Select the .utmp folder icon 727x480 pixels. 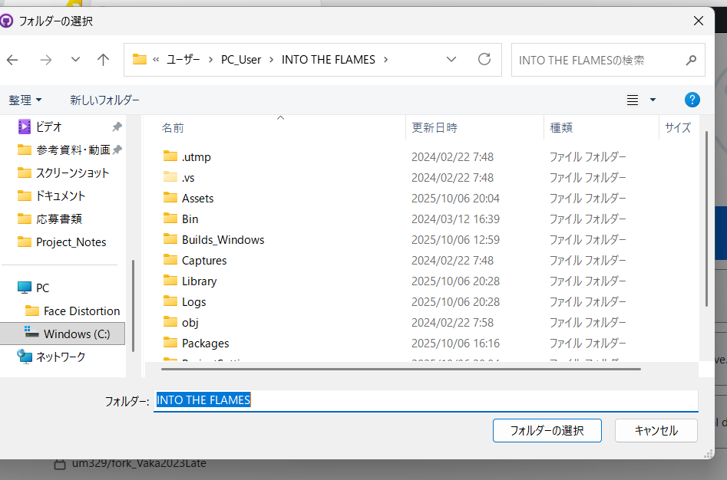pyautogui.click(x=170, y=156)
